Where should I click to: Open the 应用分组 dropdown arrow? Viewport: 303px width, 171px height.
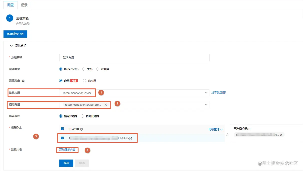coord(206,105)
